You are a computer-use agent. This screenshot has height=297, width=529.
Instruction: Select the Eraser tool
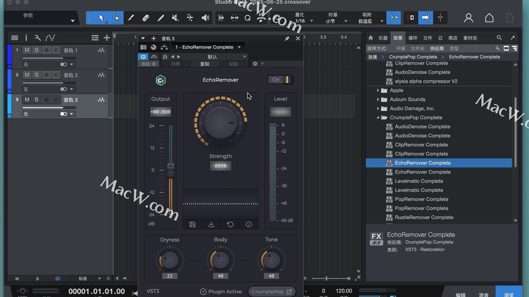[146, 18]
